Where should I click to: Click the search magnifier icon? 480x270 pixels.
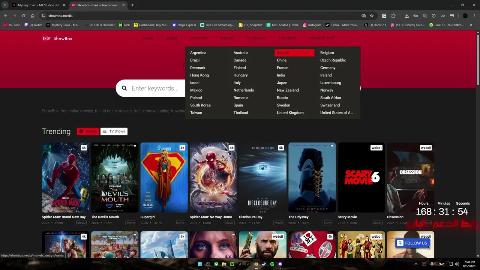pos(124,88)
